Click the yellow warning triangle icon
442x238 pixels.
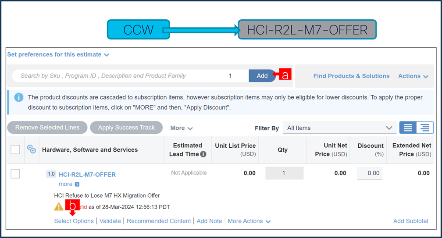pyautogui.click(x=59, y=207)
